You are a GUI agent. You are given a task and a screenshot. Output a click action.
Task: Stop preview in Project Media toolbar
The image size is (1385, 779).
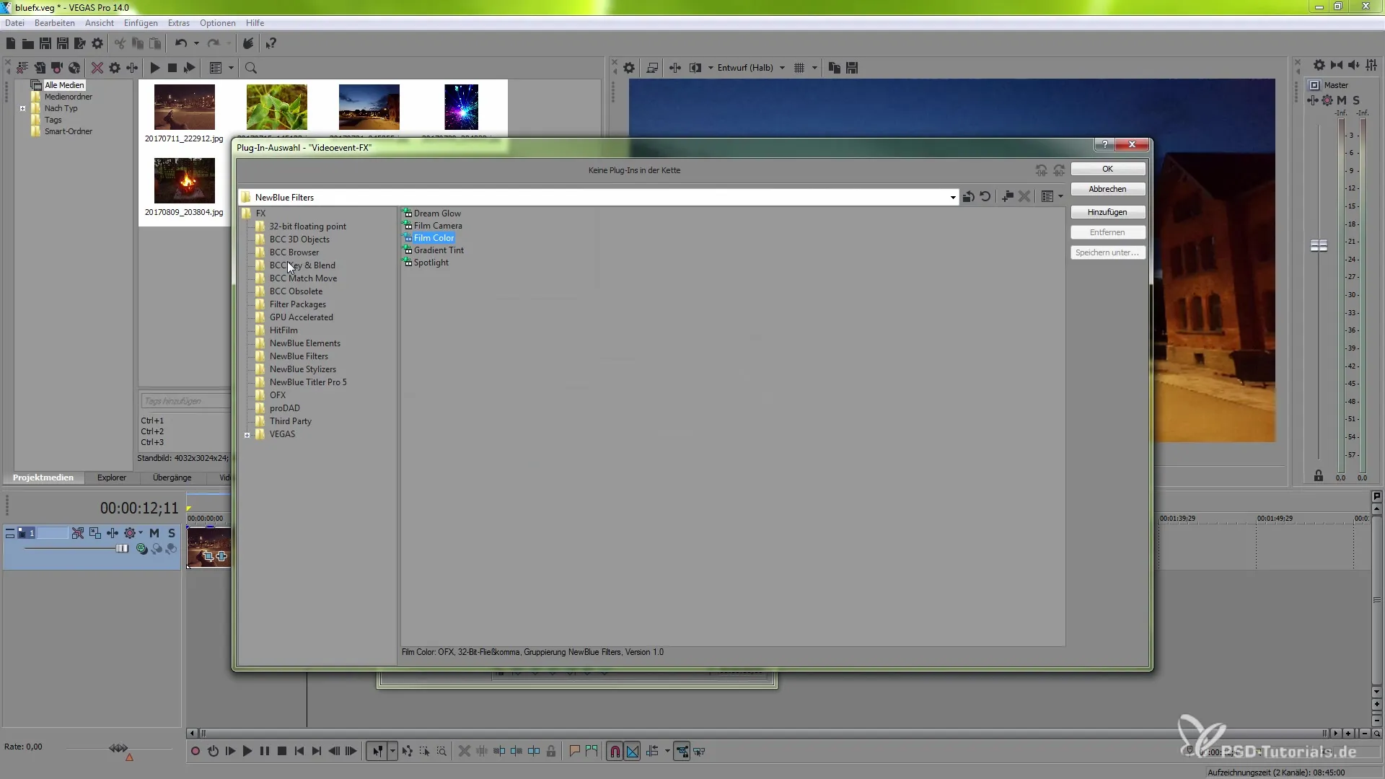pyautogui.click(x=172, y=68)
